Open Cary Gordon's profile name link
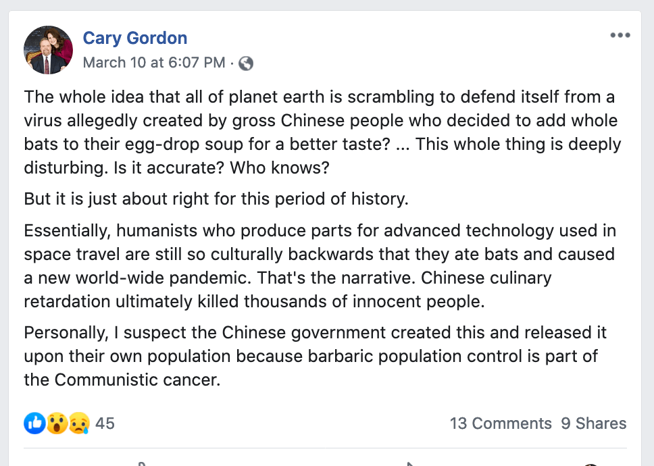Screen dimensions: 654x466 134,38
